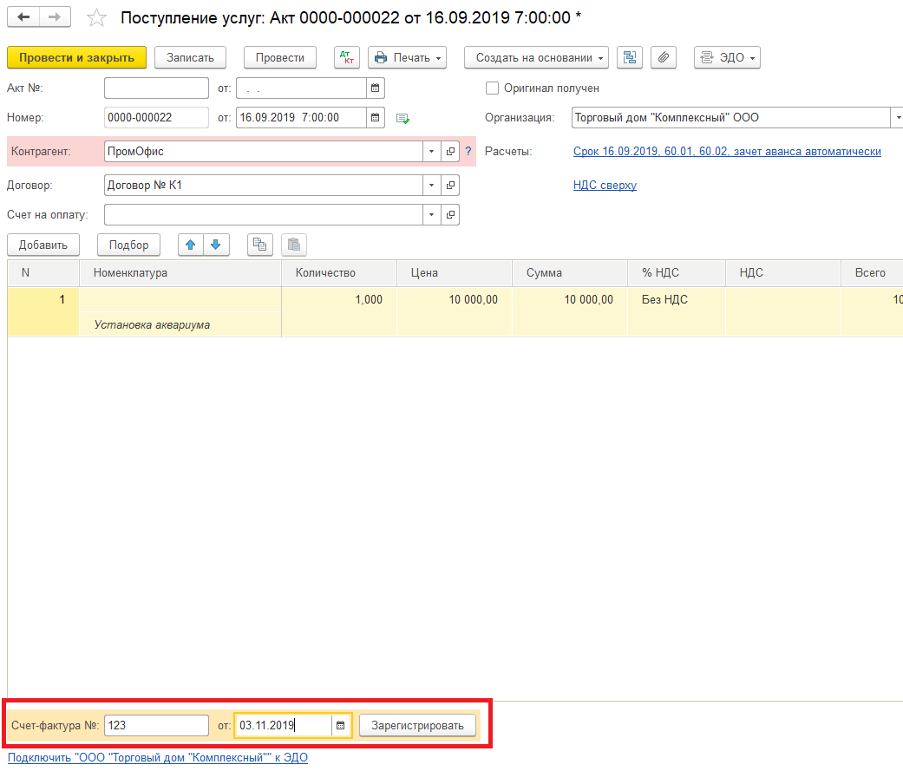Expand the Контрагент dropdown list
The width and height of the screenshot is (903, 771).
click(431, 152)
